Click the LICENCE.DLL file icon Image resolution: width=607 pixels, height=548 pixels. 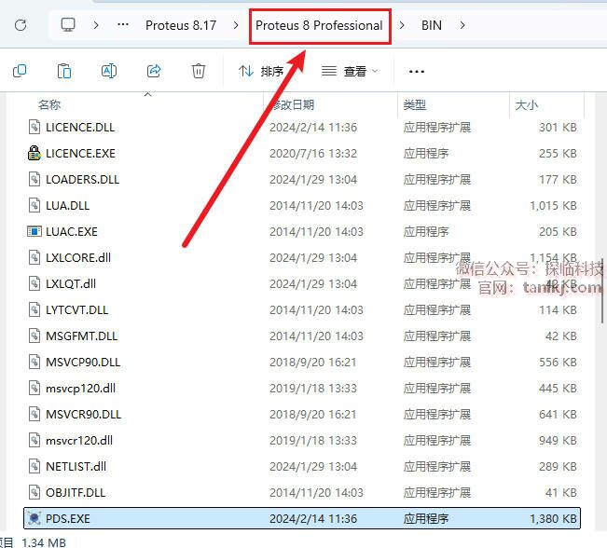click(34, 127)
